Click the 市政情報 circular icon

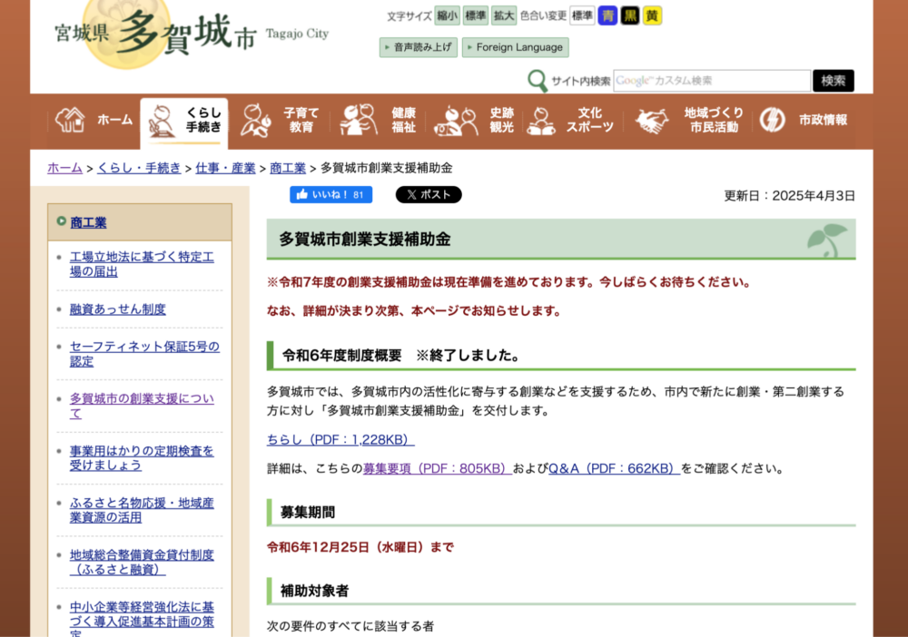773,120
